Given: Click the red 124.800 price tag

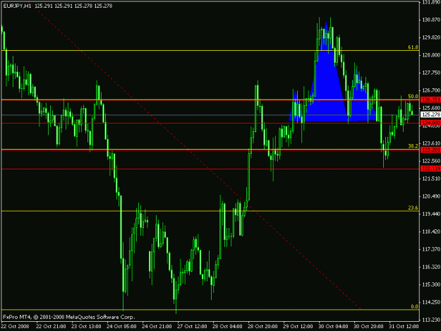Looking at the screenshot, I should point(430,123).
